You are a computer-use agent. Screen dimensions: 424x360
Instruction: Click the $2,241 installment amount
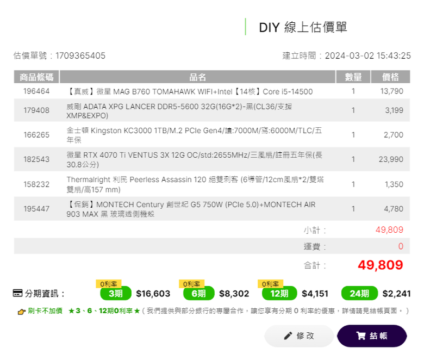[x=396, y=294]
